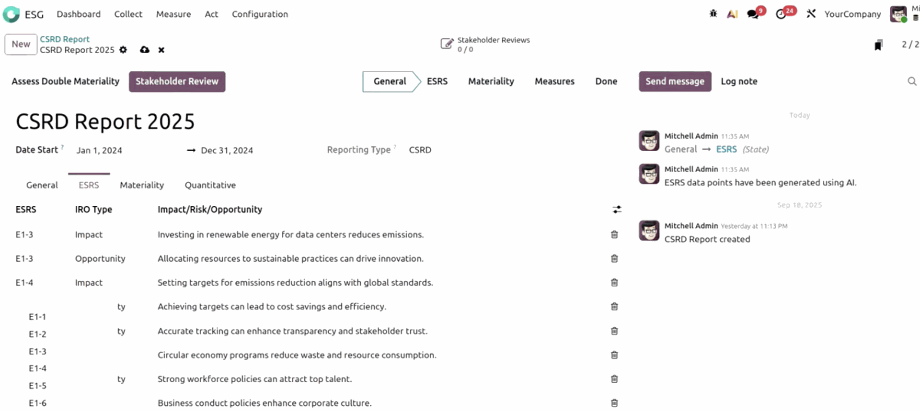The height and width of the screenshot is (411, 920).
Task: Set report stage to Done
Action: pyautogui.click(x=606, y=81)
